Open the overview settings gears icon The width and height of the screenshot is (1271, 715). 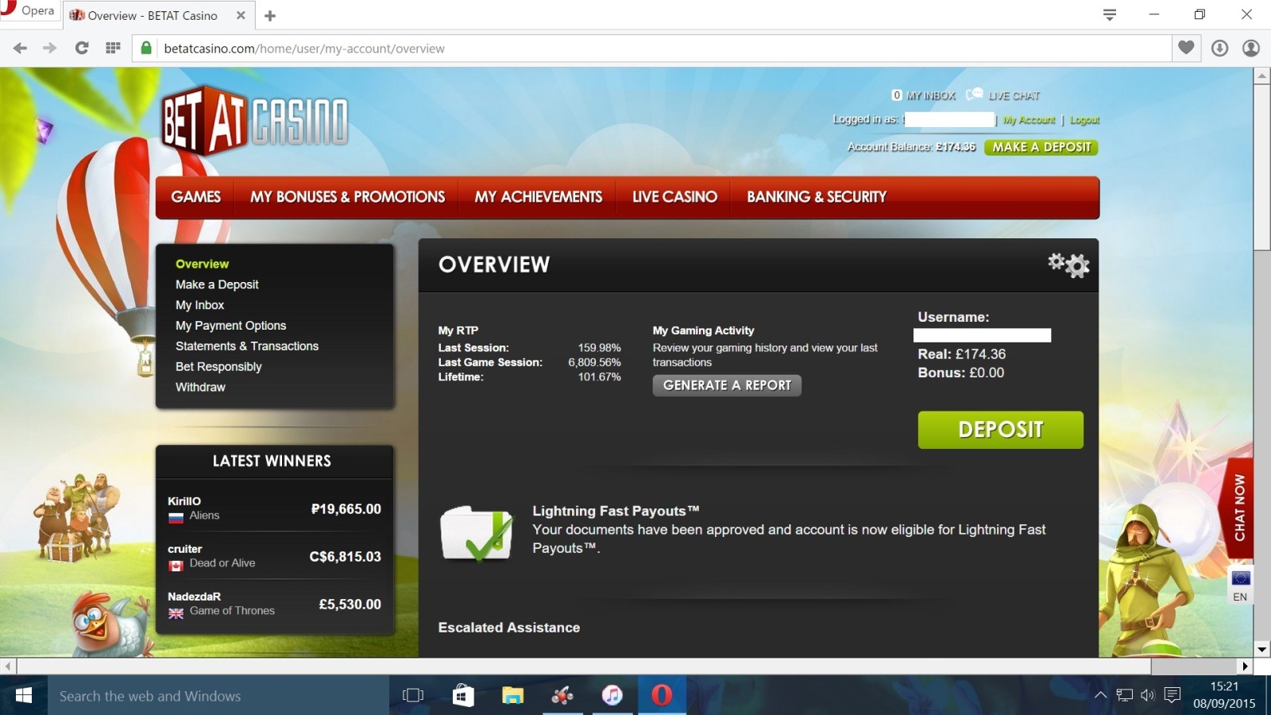pos(1068,265)
